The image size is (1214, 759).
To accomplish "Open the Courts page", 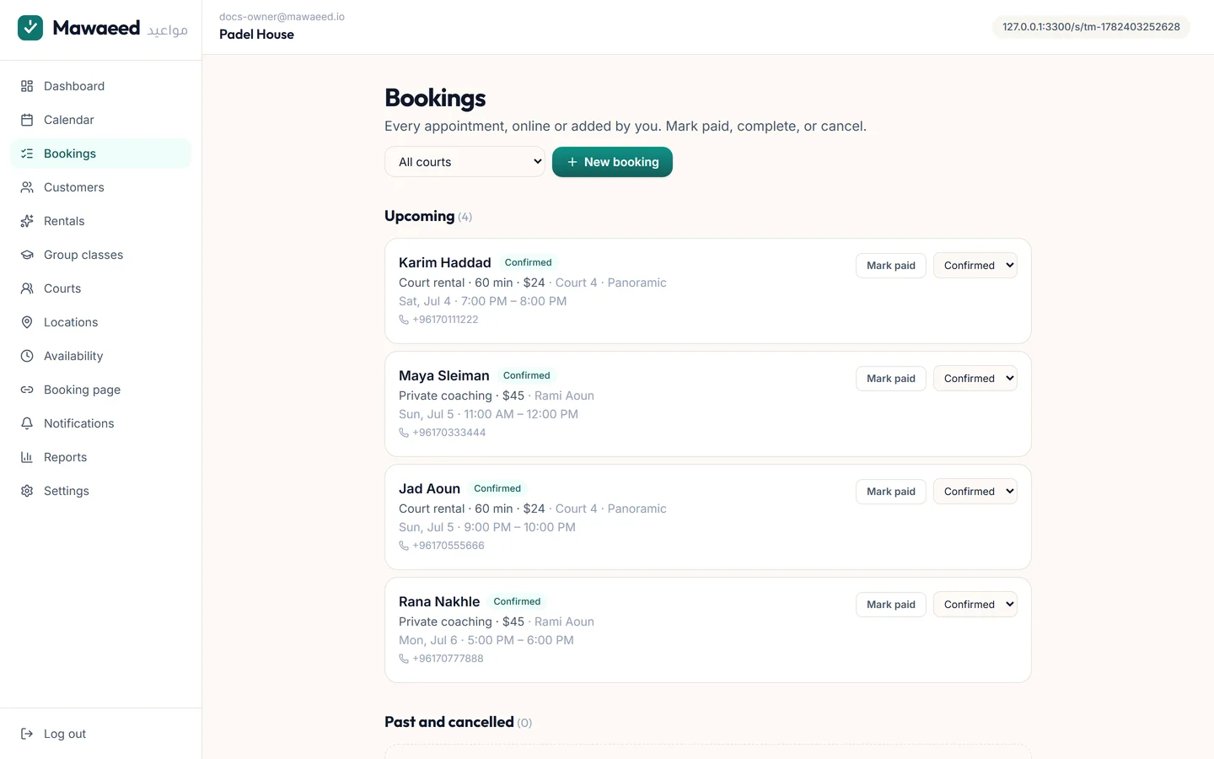I will tap(101, 288).
